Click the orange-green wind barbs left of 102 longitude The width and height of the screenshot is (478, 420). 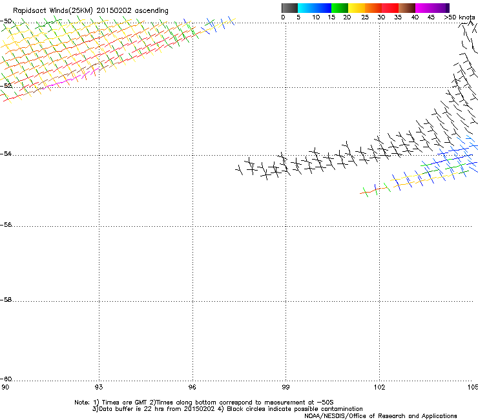point(375,190)
